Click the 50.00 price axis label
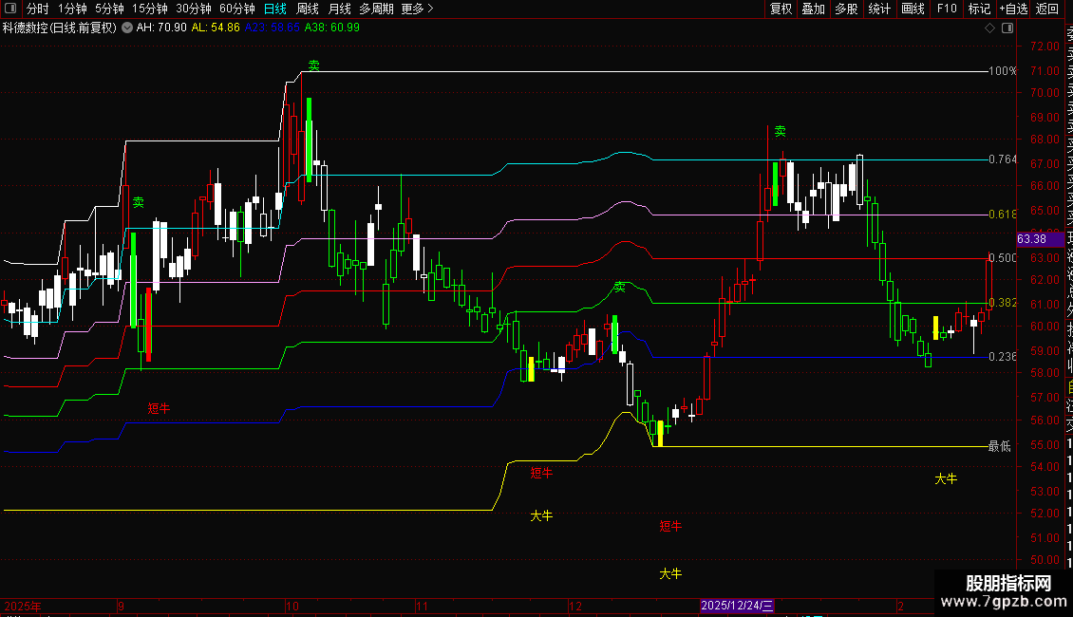The height and width of the screenshot is (617, 1073). tap(1045, 559)
